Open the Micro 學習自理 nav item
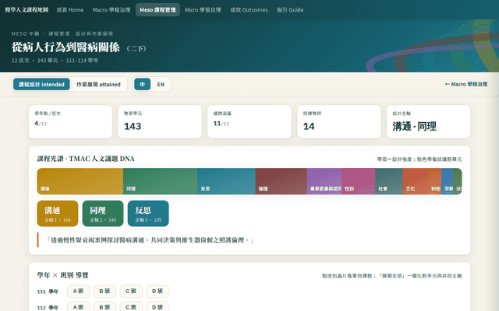Viewport: 499px width, 311px height. pos(203,10)
